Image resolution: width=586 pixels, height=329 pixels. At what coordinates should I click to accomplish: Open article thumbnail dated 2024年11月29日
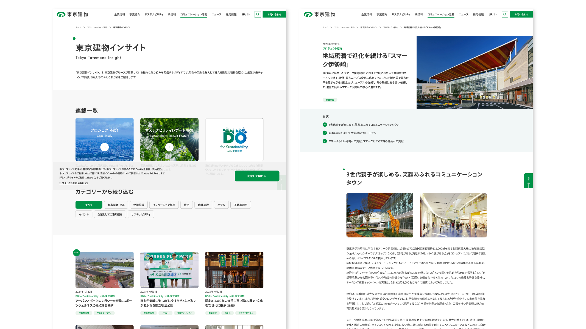(x=104, y=270)
